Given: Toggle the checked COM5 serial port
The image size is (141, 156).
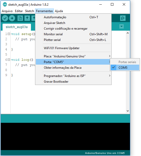Looking at the screenshot, I should point(125,67).
